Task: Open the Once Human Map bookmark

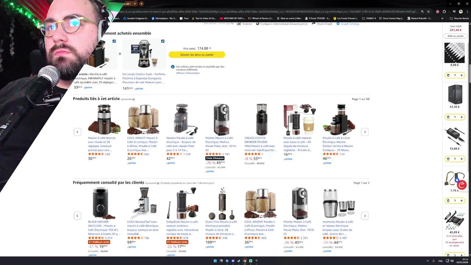Action: [391, 18]
